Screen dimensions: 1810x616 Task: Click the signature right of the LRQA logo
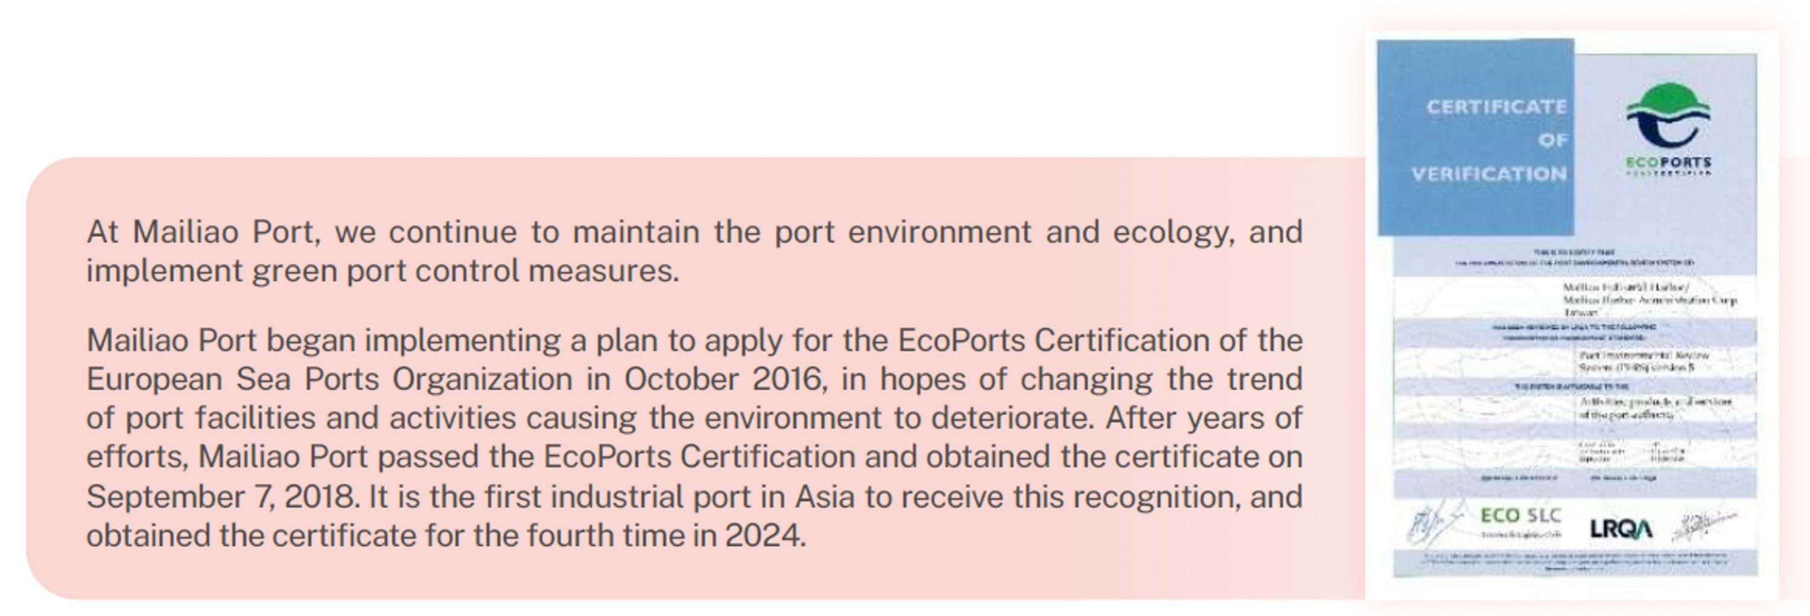click(1704, 527)
